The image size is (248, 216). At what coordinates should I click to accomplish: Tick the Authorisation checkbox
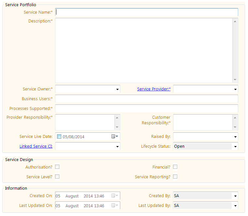(57, 167)
